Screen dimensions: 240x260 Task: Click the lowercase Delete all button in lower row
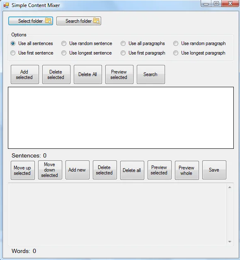132,170
